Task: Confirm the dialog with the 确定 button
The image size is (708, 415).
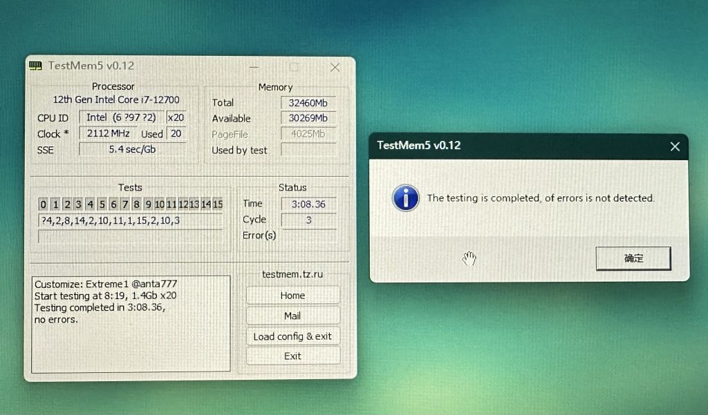Action: (x=633, y=258)
